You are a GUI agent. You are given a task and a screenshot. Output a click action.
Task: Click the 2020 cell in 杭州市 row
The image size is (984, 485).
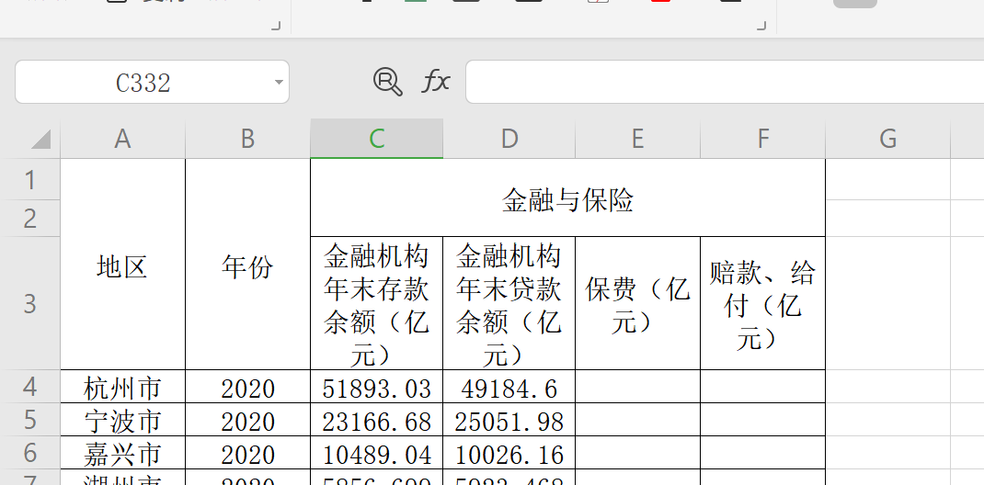pyautogui.click(x=248, y=387)
